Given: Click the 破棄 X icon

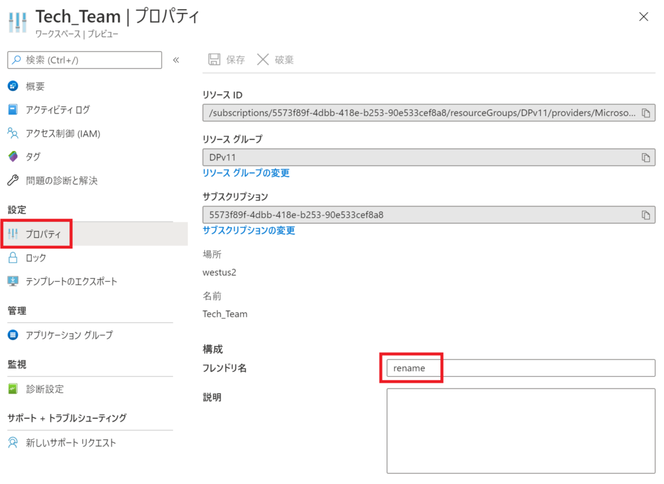Looking at the screenshot, I should point(263,59).
